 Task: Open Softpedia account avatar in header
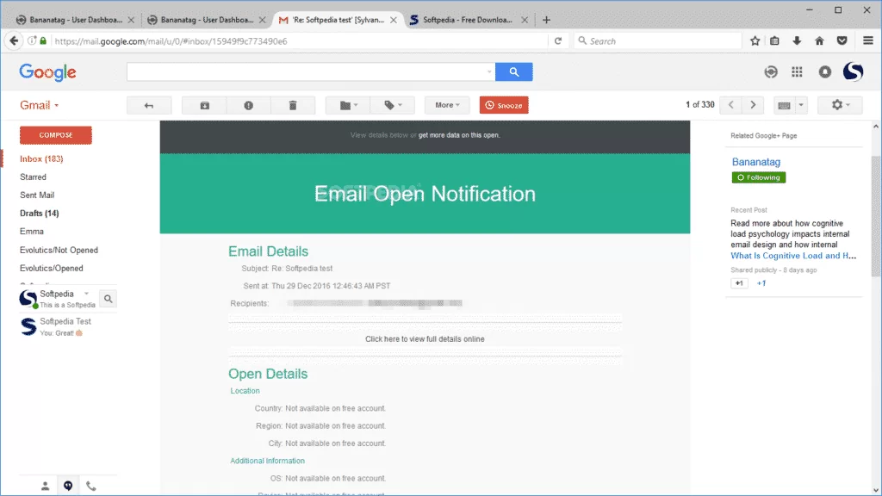tap(853, 71)
